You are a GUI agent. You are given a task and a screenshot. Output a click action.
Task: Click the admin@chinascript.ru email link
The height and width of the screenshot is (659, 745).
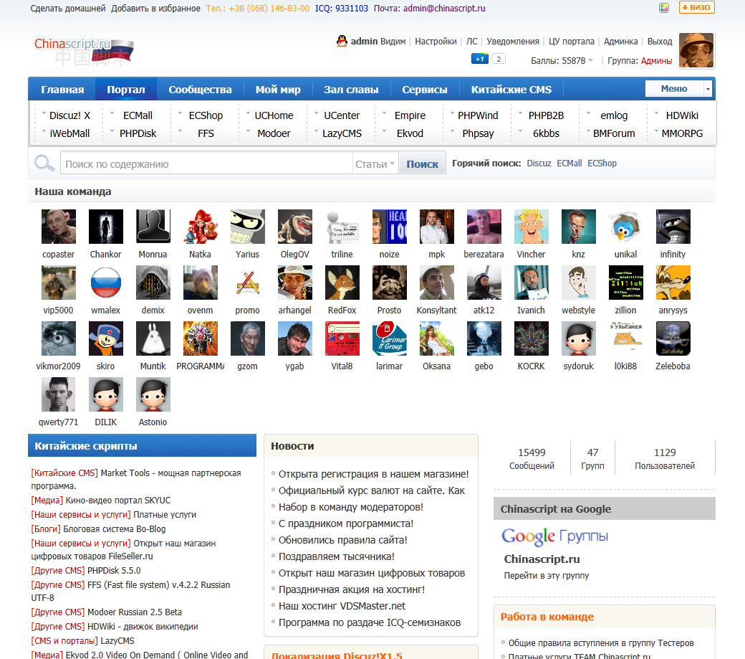click(444, 8)
